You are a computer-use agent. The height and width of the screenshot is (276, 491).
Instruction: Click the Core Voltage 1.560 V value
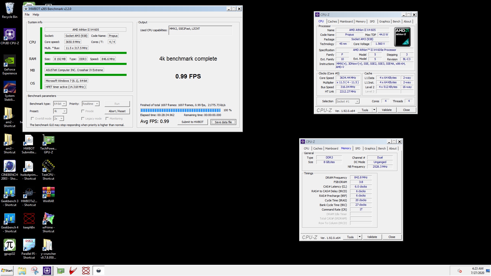380,44
